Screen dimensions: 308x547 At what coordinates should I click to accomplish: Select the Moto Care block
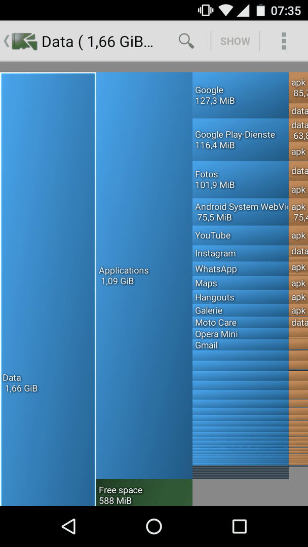coord(240,322)
